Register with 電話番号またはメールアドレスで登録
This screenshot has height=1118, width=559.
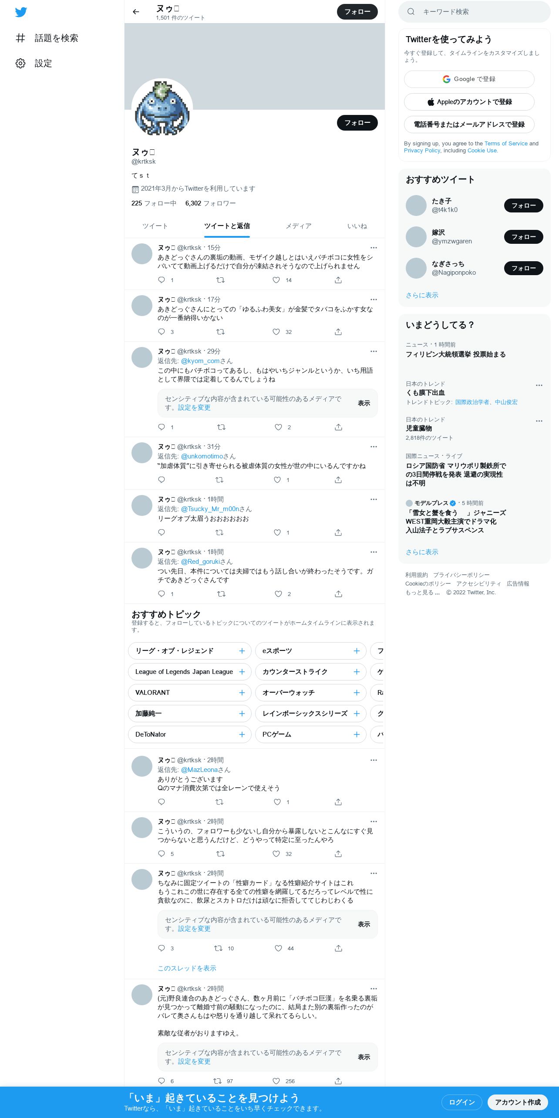(x=469, y=125)
